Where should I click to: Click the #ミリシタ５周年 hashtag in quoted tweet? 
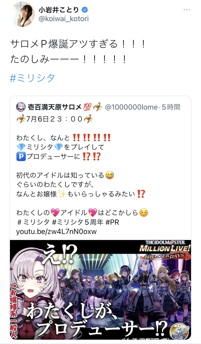(x=79, y=222)
